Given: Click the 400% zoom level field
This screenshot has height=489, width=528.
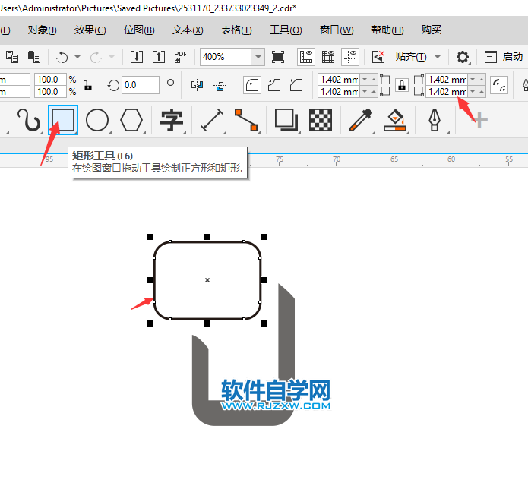Looking at the screenshot, I should click(x=226, y=57).
